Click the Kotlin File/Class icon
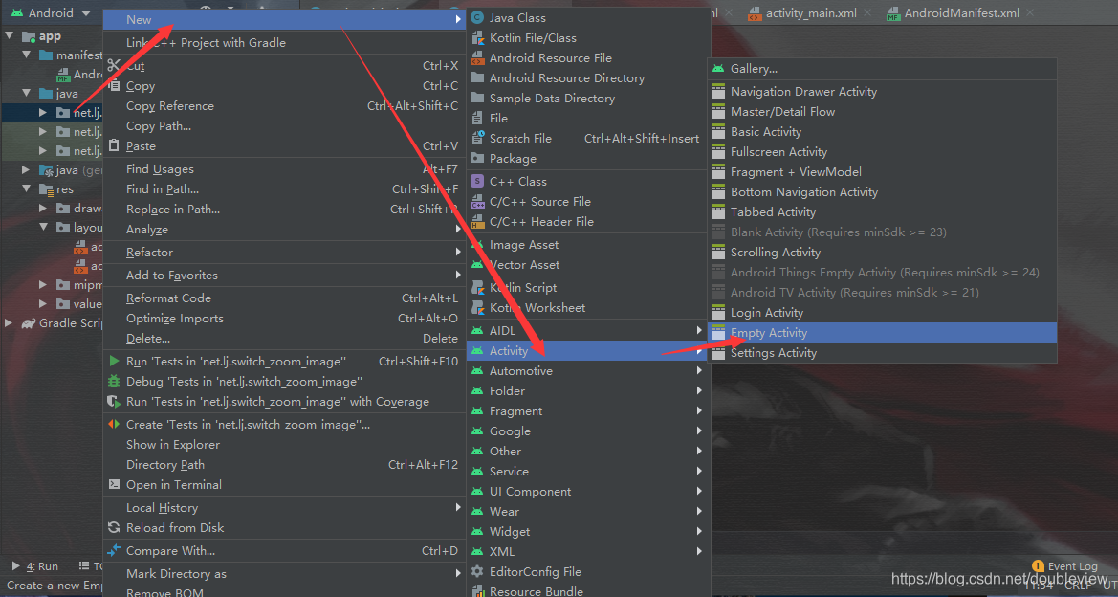The height and width of the screenshot is (597, 1118). tap(478, 38)
